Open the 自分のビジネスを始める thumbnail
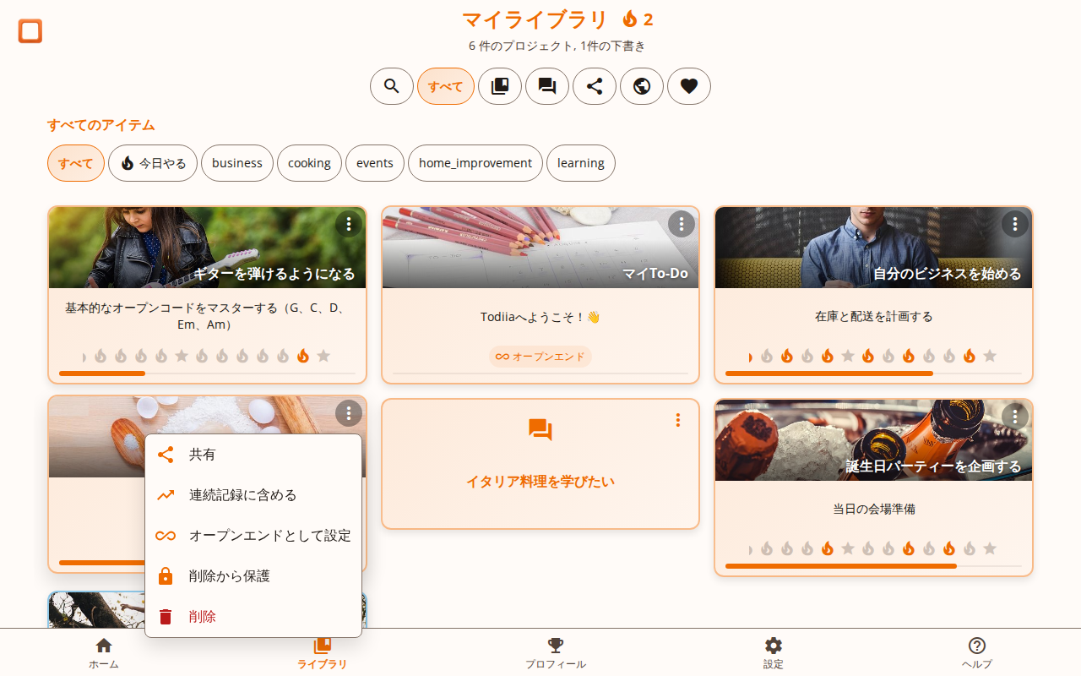This screenshot has height=676, width=1081. pos(873,248)
